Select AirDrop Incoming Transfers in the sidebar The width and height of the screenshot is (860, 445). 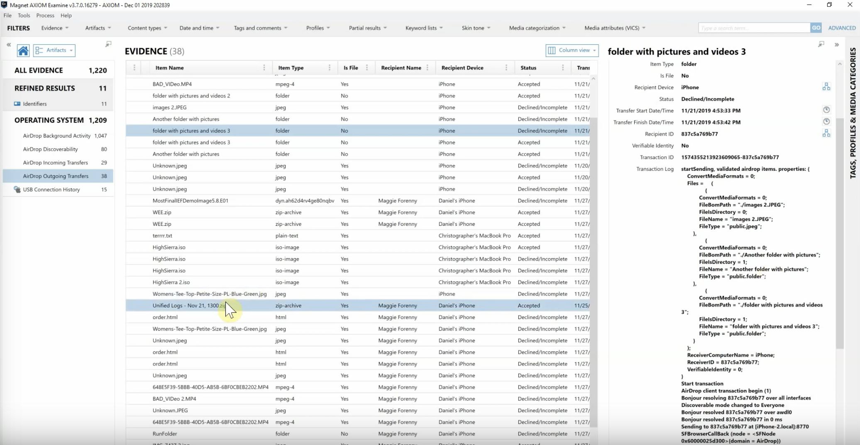point(56,162)
